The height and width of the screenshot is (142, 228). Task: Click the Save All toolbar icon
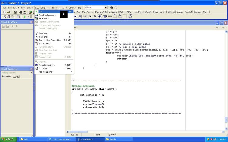tap(21, 12)
